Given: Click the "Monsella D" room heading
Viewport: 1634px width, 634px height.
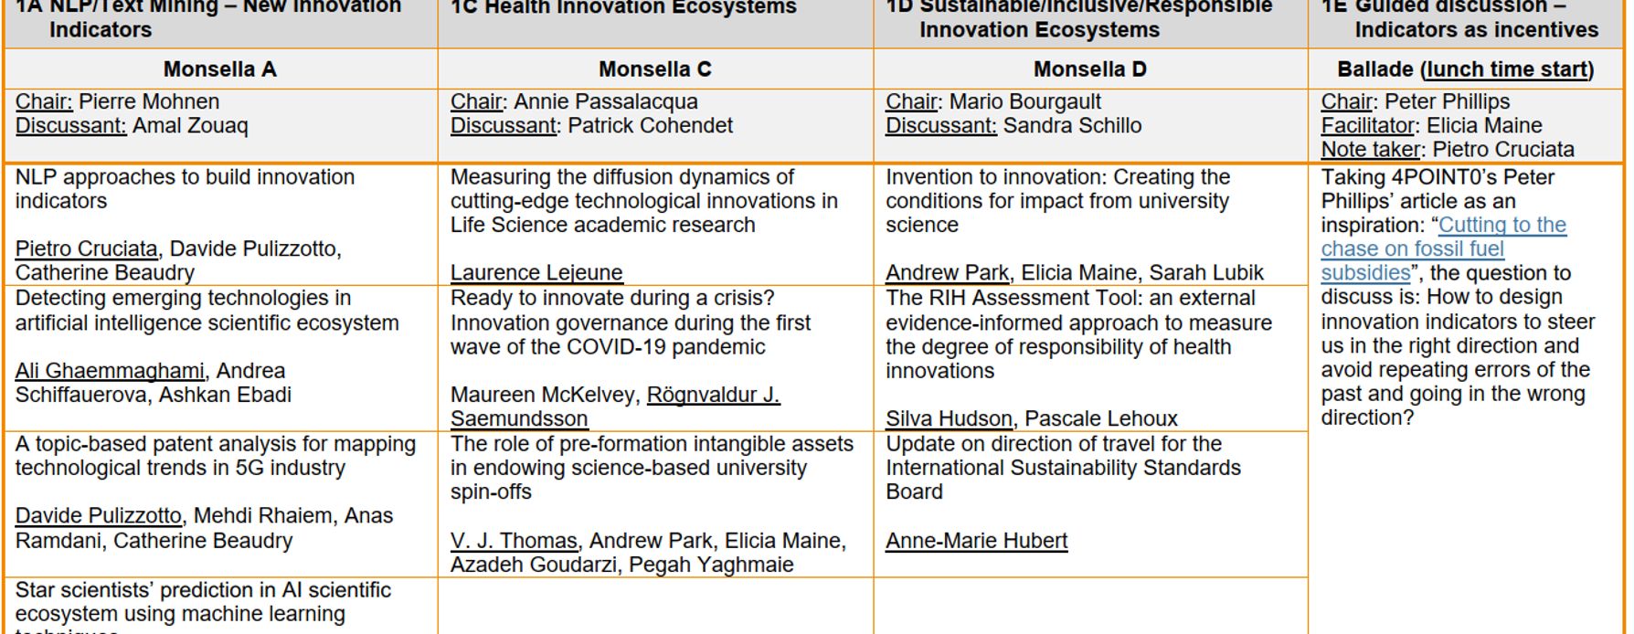Looking at the screenshot, I should (1089, 69).
